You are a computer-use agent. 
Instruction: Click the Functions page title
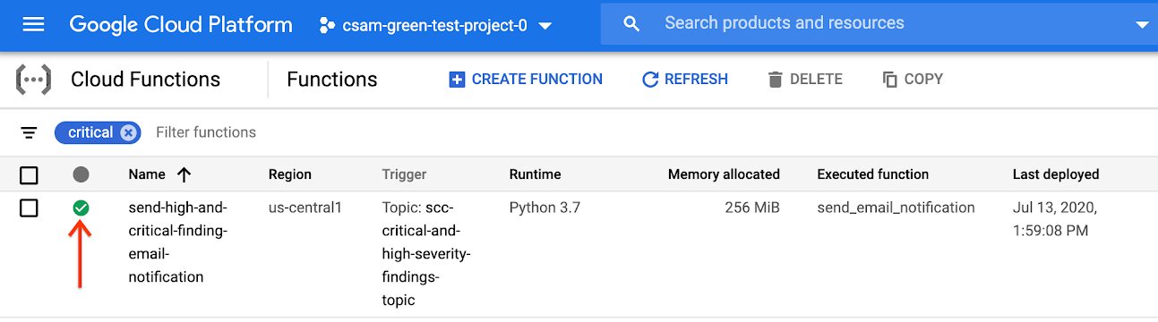point(332,80)
